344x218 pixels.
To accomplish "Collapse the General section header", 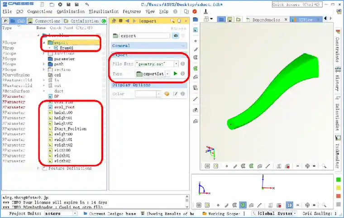I will click(149, 46).
